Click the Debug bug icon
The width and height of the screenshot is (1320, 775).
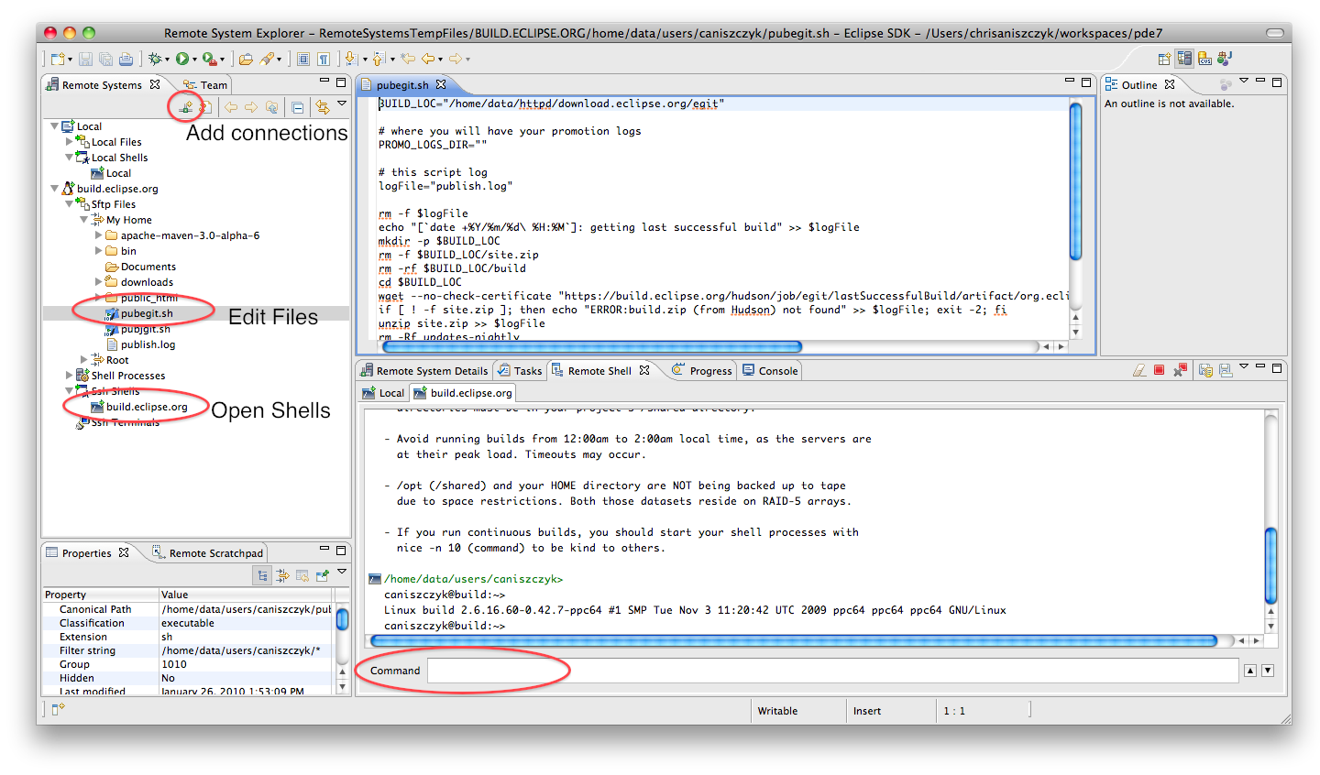155,59
